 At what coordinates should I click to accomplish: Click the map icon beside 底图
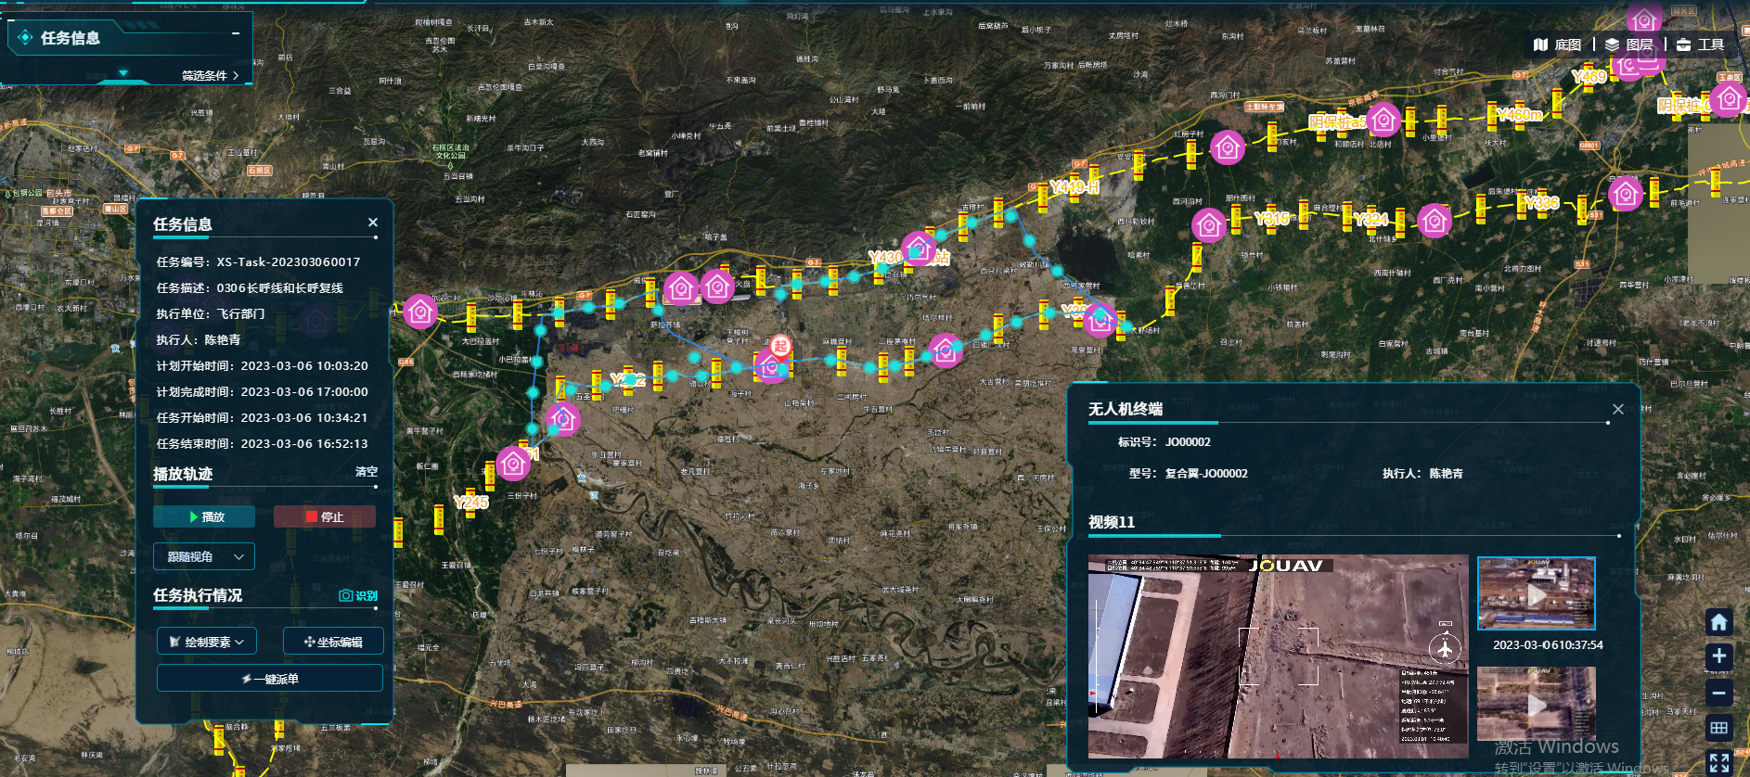click(x=1541, y=45)
